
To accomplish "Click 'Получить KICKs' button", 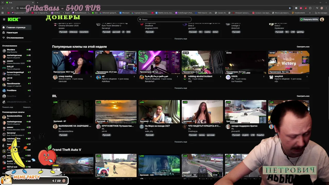I will click(x=309, y=20).
